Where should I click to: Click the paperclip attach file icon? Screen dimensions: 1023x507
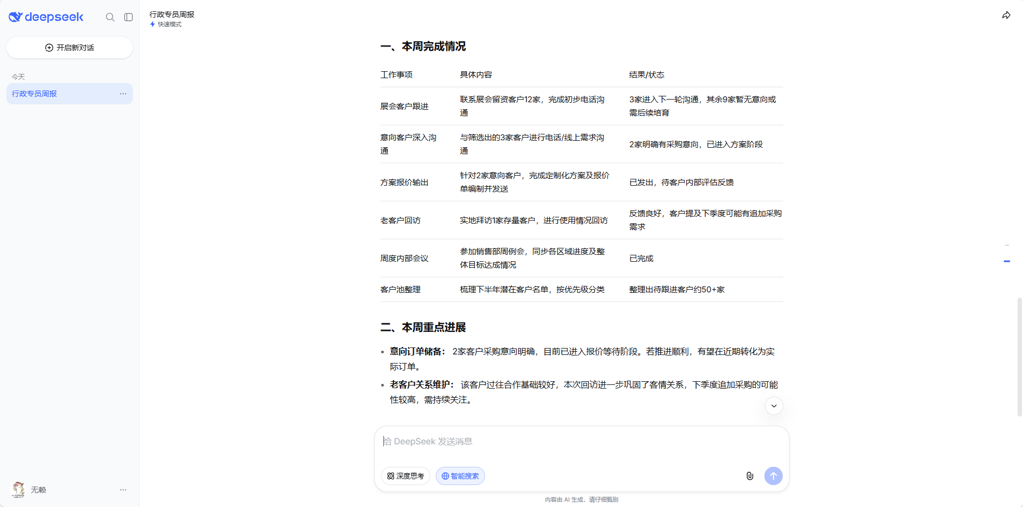tap(750, 476)
